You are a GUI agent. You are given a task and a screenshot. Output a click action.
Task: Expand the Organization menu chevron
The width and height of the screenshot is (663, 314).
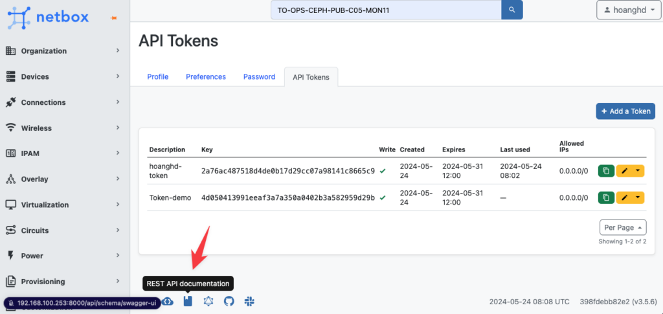pyautogui.click(x=118, y=50)
